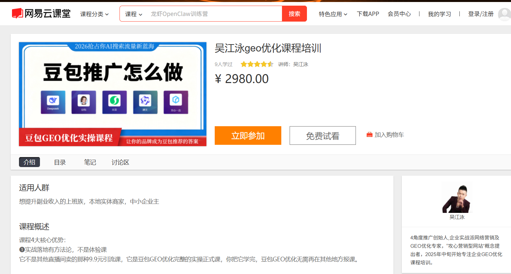Click the line 课程4大核心优势:

tap(43, 240)
